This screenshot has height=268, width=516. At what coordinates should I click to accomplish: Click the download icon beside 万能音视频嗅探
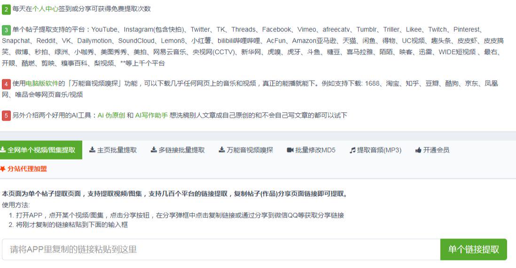pyautogui.click(x=222, y=150)
